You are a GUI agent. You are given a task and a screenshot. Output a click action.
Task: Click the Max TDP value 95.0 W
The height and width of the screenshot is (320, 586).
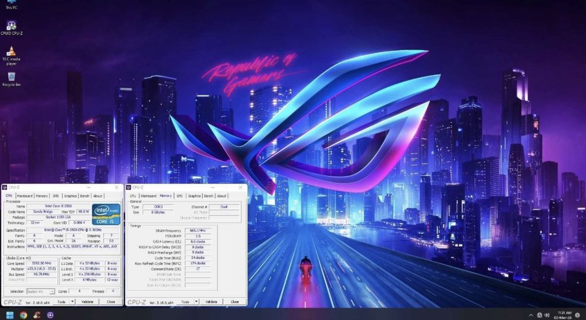(x=83, y=212)
